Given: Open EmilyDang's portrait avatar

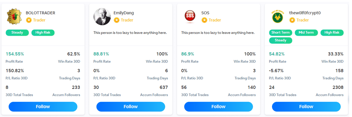Looking at the screenshot, I should [x=102, y=17].
